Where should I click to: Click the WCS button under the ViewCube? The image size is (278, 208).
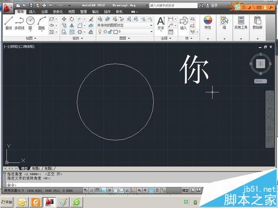(260, 81)
